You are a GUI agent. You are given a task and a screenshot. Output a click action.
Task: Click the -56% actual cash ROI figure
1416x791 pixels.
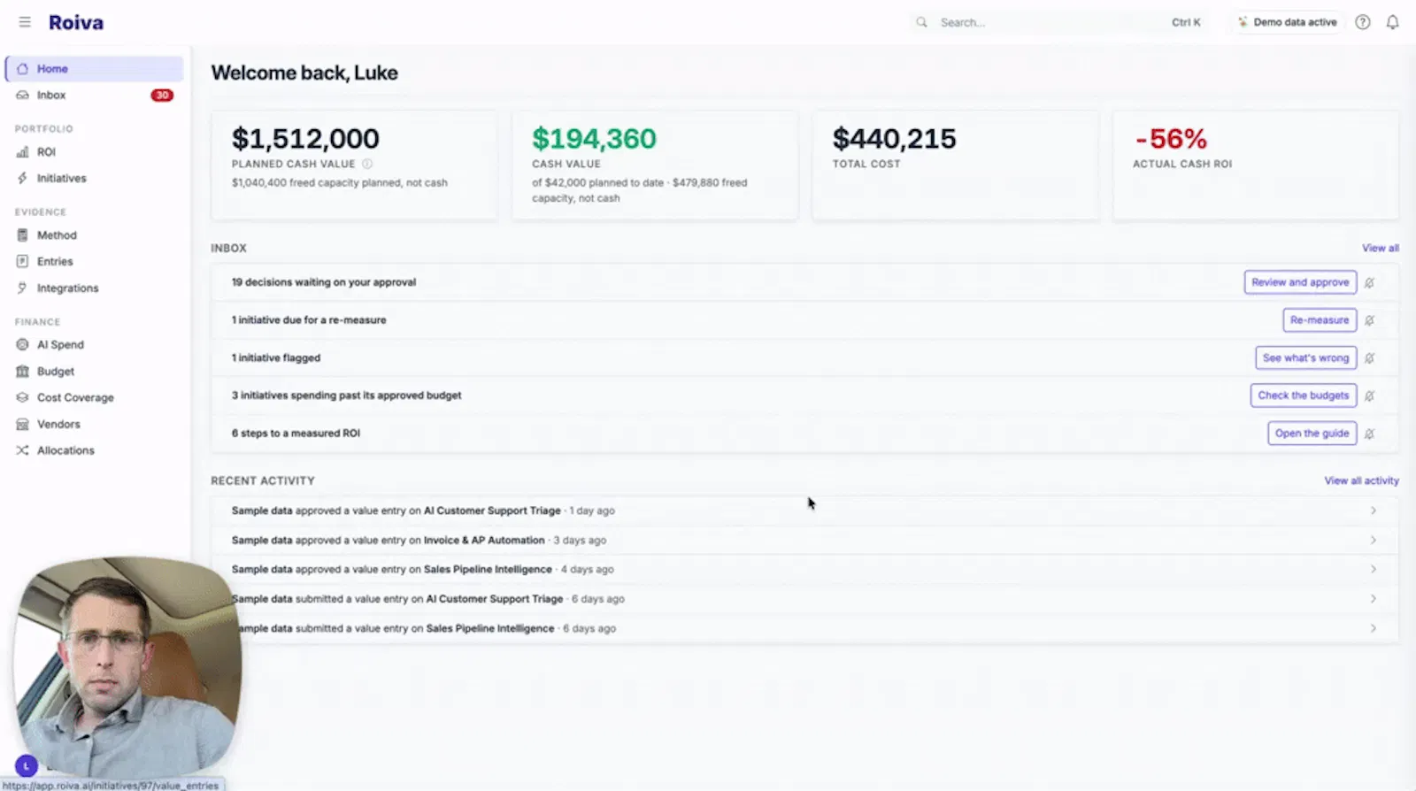coord(1171,139)
